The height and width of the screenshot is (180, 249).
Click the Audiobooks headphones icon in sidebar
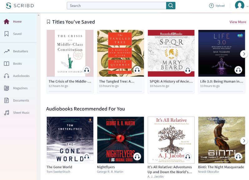pyautogui.click(x=7, y=76)
